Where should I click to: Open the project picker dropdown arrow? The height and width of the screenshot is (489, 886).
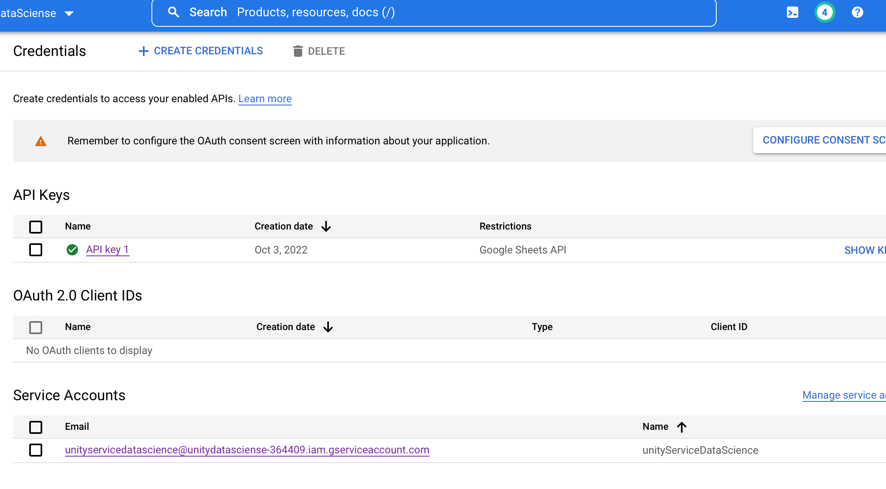pyautogui.click(x=69, y=13)
